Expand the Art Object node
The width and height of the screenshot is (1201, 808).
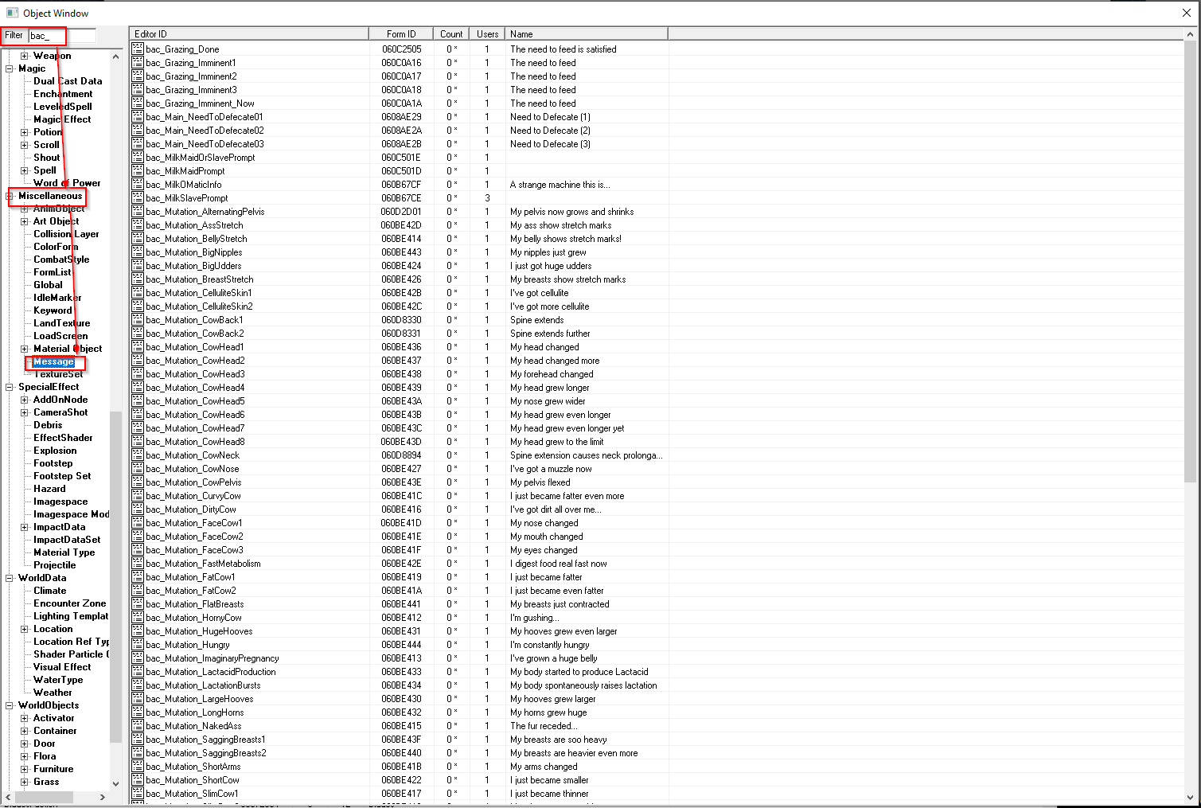click(25, 221)
